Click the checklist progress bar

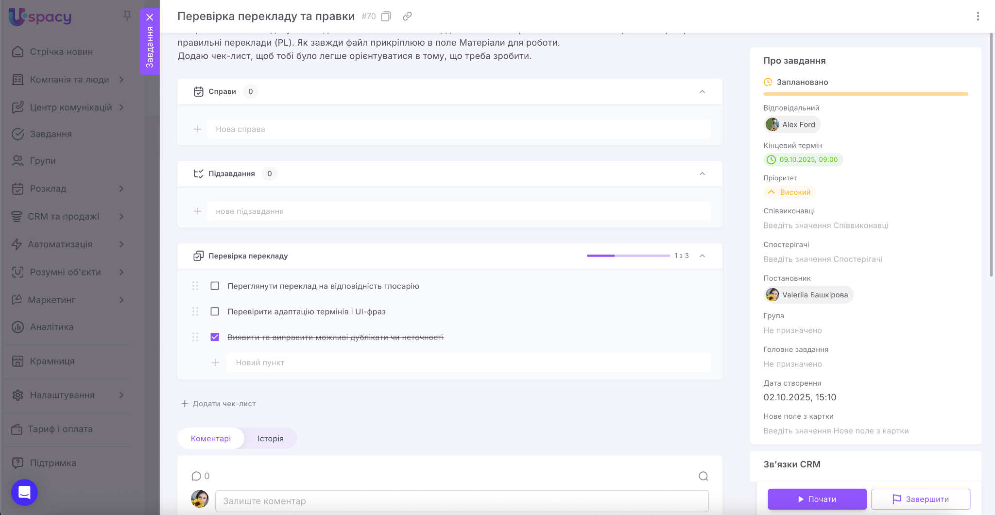coord(628,256)
